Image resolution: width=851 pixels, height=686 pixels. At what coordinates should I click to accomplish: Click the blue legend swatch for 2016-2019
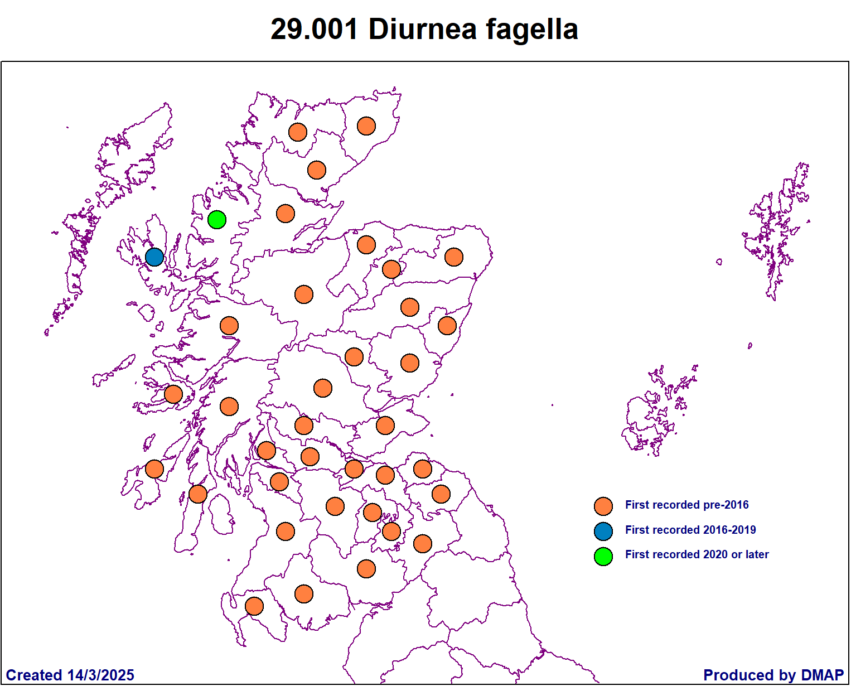pyautogui.click(x=603, y=532)
